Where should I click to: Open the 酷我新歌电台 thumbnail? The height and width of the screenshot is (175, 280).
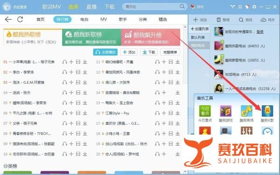[x=219, y=60]
